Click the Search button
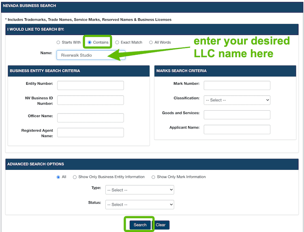 click(140, 225)
